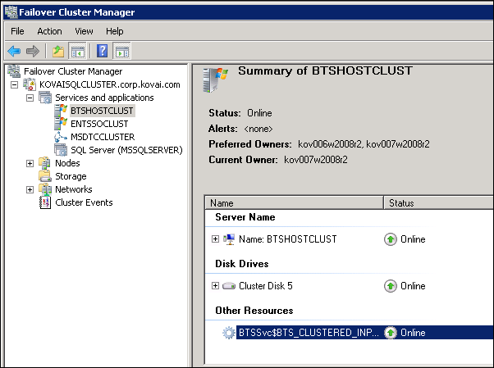The image size is (494, 368).
Task: Click the Summary of BTSHOSTCLUST heading
Action: 325,70
